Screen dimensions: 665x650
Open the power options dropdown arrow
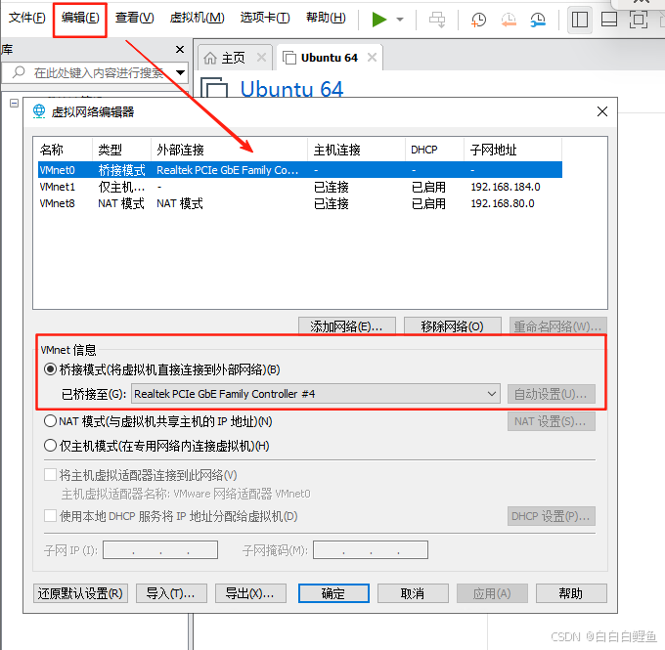click(x=400, y=20)
